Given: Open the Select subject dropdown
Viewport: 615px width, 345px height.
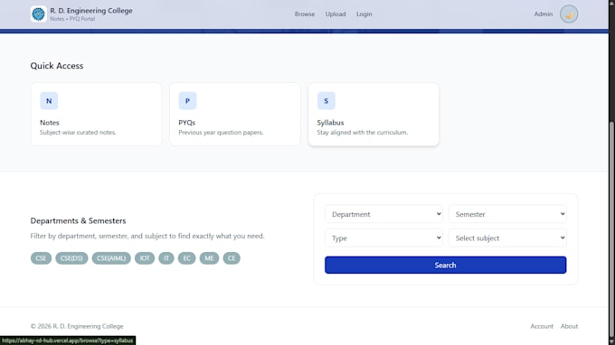Looking at the screenshot, I should pos(507,238).
